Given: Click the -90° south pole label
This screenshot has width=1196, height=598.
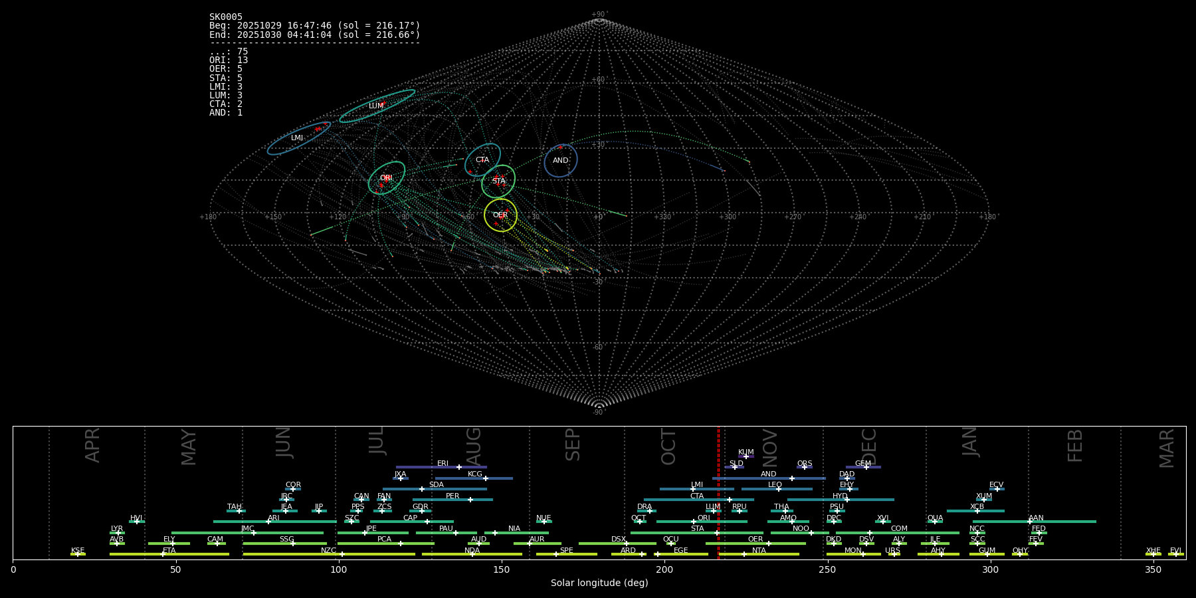Looking at the screenshot, I should tap(599, 413).
